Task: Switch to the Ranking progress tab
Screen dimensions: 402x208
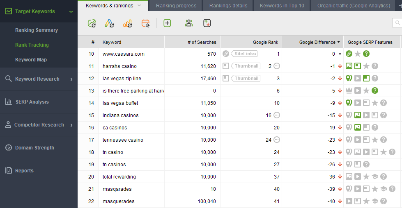Action: [x=176, y=6]
